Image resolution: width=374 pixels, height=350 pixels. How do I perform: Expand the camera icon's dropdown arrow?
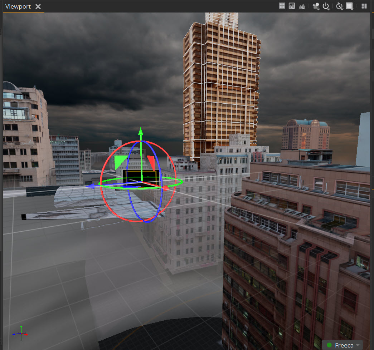pyautogui.click(x=319, y=9)
